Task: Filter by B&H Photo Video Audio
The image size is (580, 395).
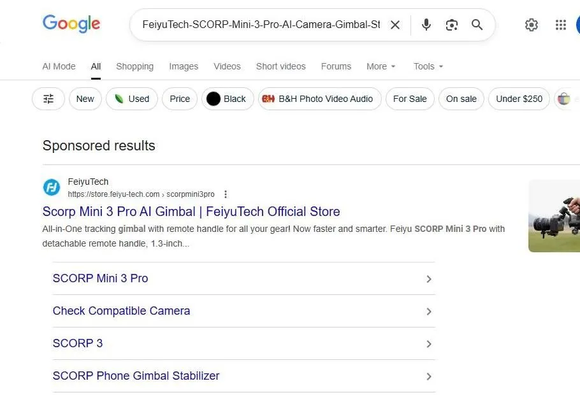Action: click(319, 99)
